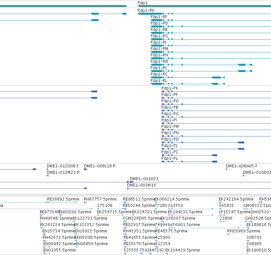
Task: Select the 425903 EST label
Action: tap(163, 237)
